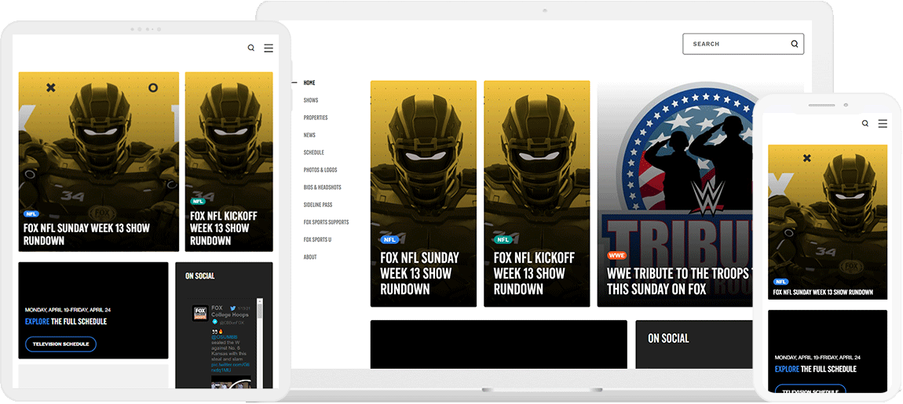The height and width of the screenshot is (404, 903).
Task: Click TELEVISION SCHEDULE button on tablet
Action: (60, 344)
